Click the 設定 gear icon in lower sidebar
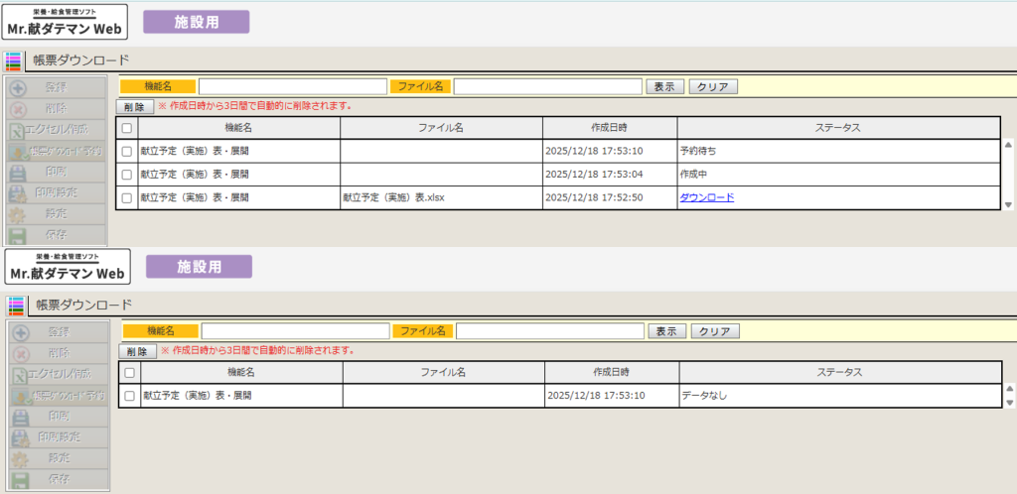The image size is (1017, 494). pyautogui.click(x=20, y=458)
